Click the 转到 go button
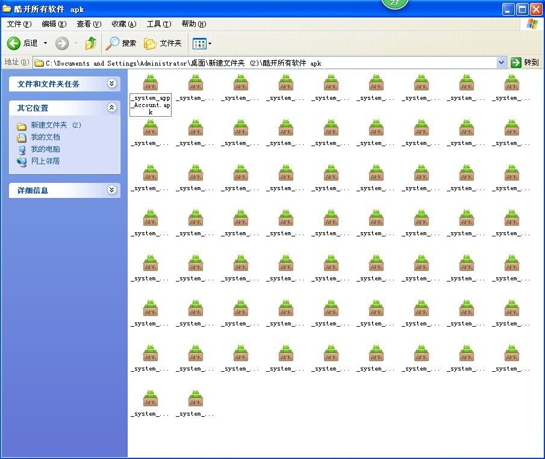Screen dimensions: 545x459 click(525, 63)
